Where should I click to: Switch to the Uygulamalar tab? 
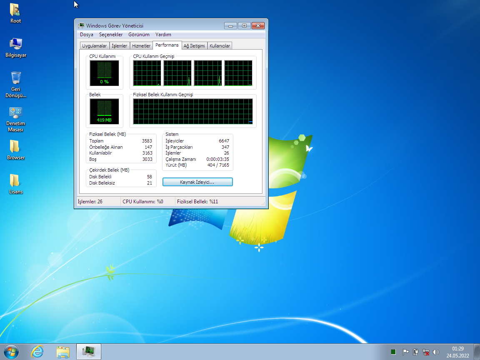pyautogui.click(x=94, y=46)
